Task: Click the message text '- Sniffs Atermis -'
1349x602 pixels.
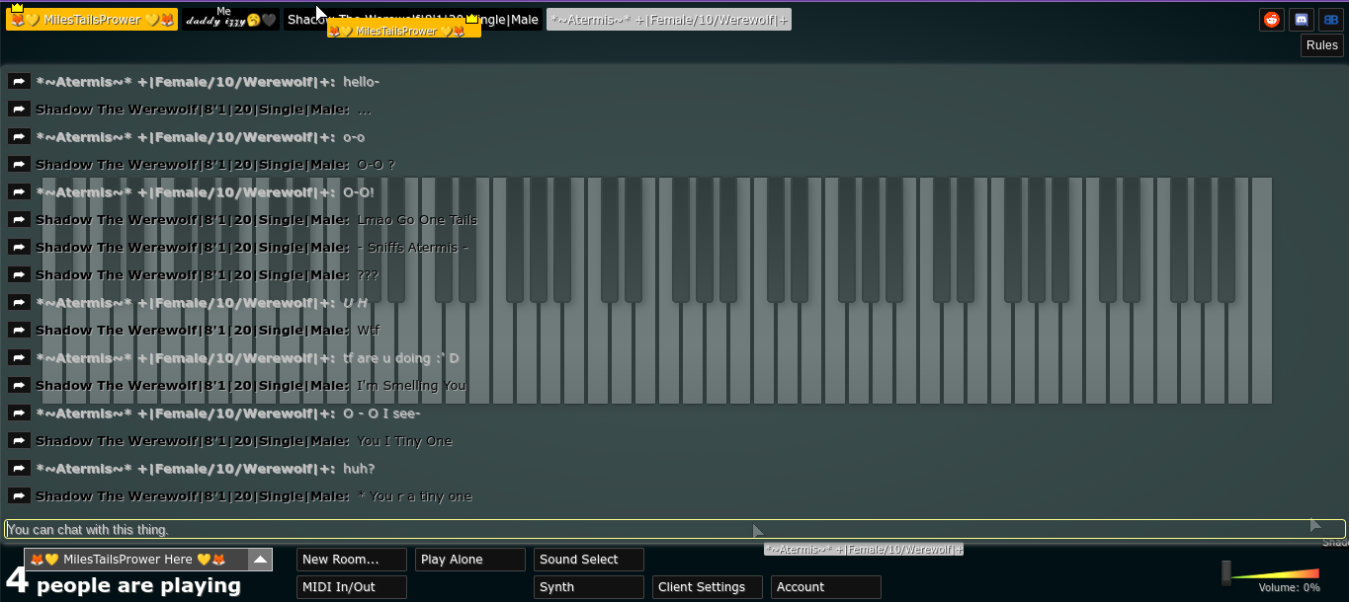Action: 413,248
